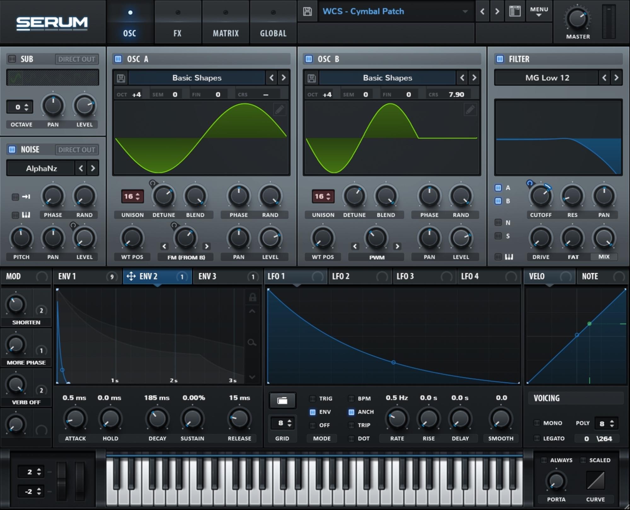This screenshot has width=630, height=510.
Task: Select the ENV 1 tab
Action: click(87, 276)
